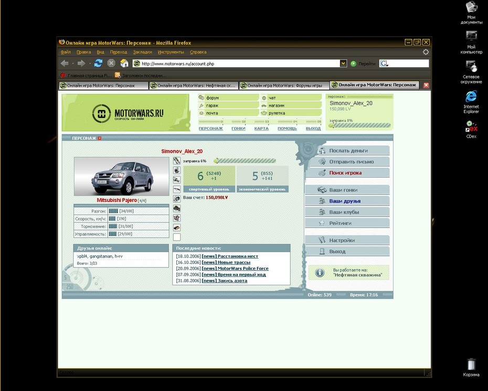Viewport: 488px width, 391px height.
Task: Open the Правка menu
Action: [x=84, y=52]
